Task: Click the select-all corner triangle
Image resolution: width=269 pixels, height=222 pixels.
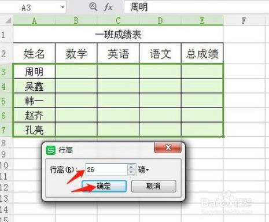Action: pos(8,20)
